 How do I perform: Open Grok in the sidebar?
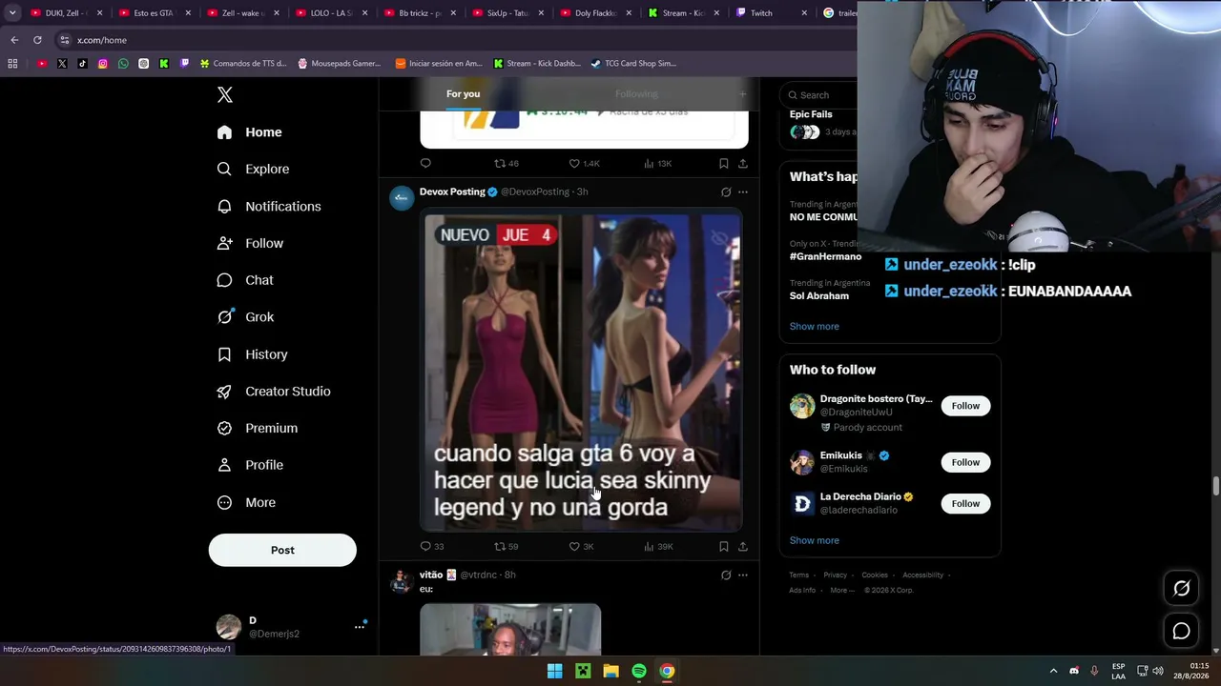pyautogui.click(x=245, y=317)
